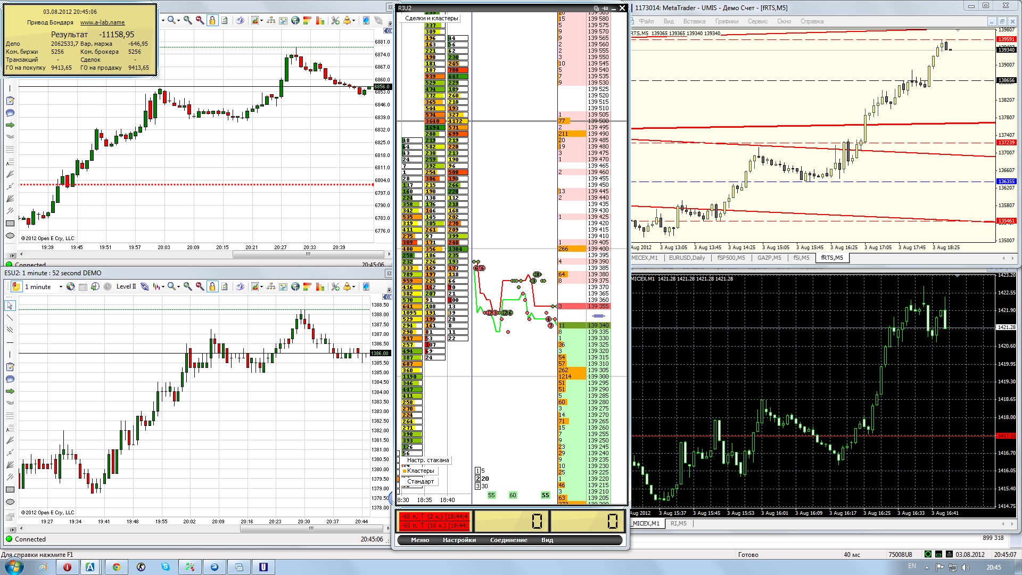Click the green arrow tool in top-left chart sidebar
1022x575 pixels.
coord(10,125)
